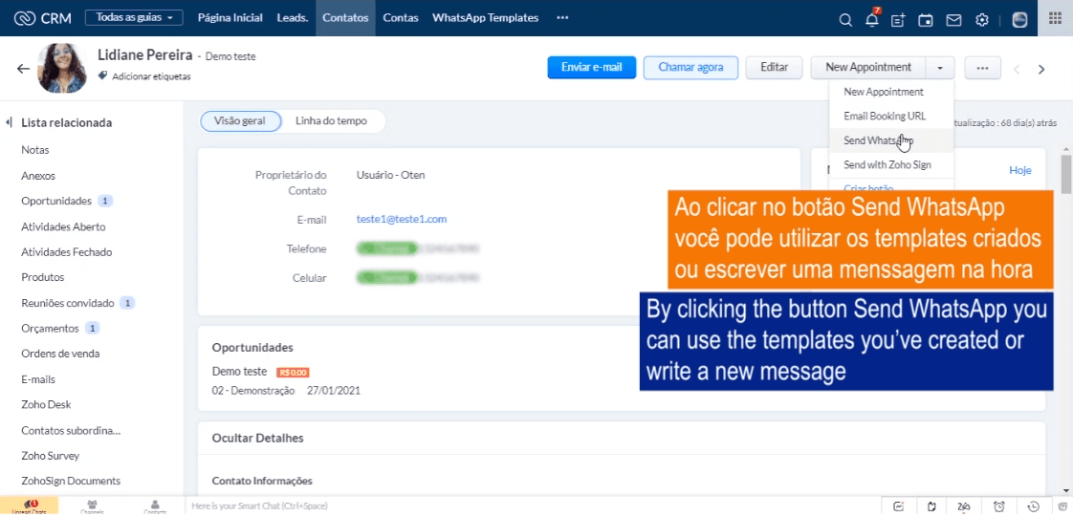Open the apps grid launcher icon
This screenshot has width=1073, height=516.
click(1055, 18)
